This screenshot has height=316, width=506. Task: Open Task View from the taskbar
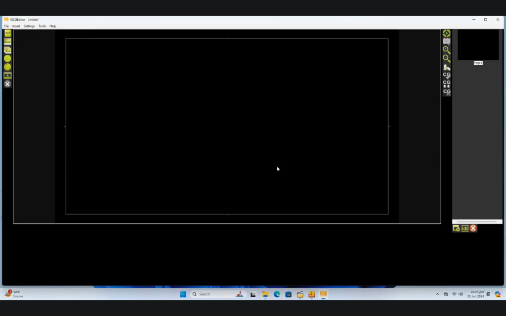(x=253, y=294)
